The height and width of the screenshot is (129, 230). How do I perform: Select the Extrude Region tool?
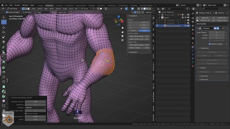4,63
